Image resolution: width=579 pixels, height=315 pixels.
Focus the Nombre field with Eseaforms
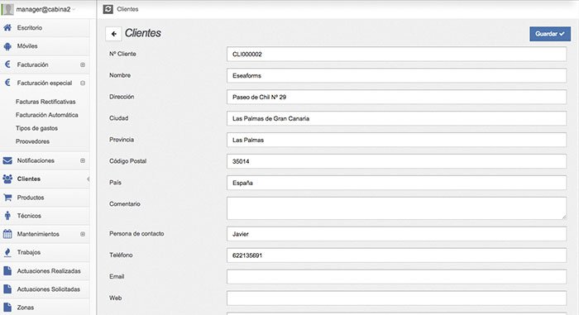point(396,76)
